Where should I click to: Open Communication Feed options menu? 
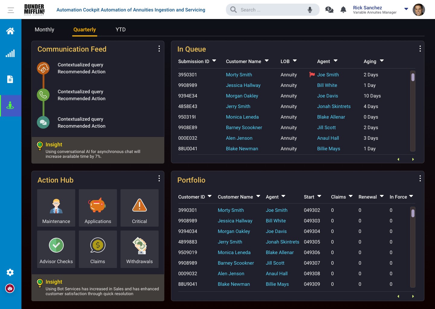coord(159,49)
